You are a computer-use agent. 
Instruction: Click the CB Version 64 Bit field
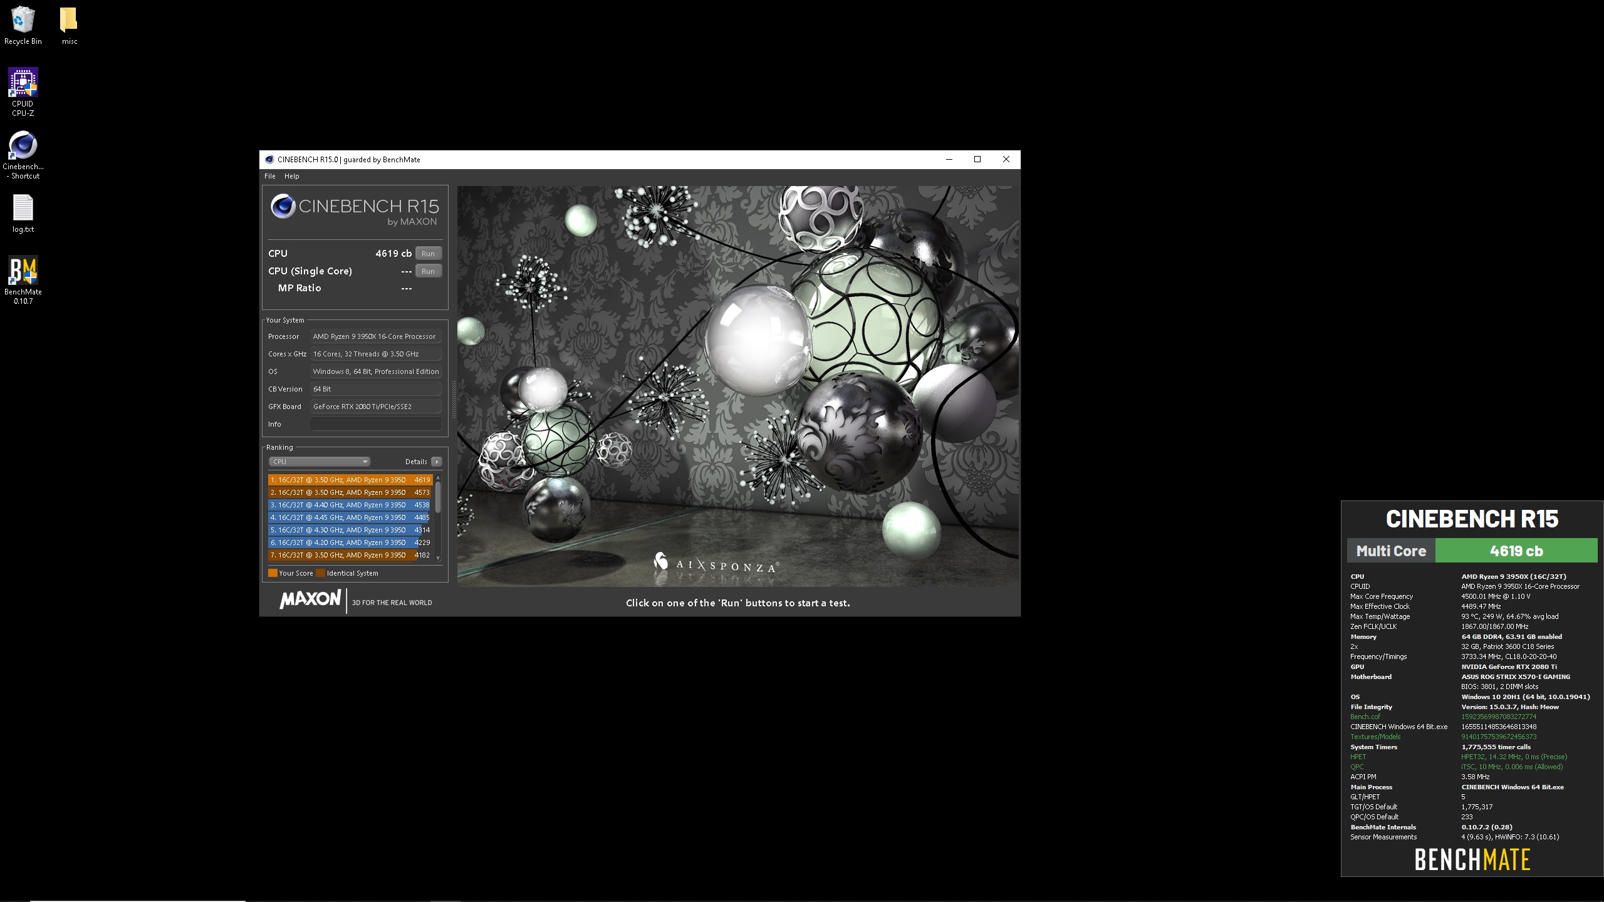376,389
